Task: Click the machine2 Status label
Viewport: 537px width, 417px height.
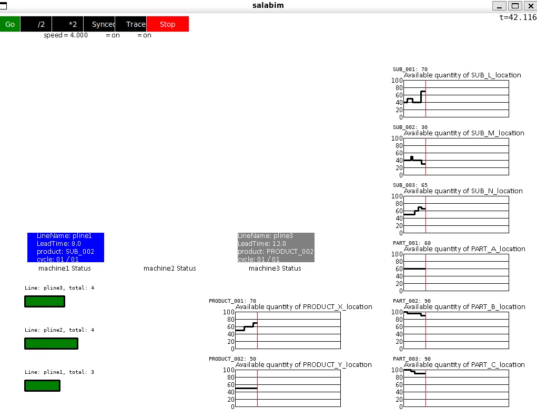Action: point(170,268)
